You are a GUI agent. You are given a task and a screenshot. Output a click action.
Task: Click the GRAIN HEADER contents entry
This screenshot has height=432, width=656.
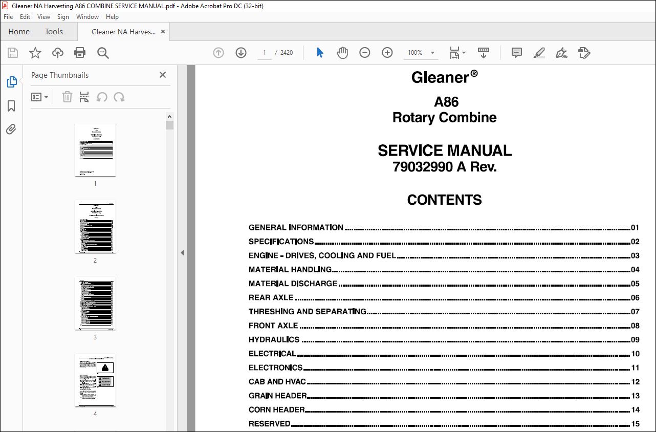444,396
